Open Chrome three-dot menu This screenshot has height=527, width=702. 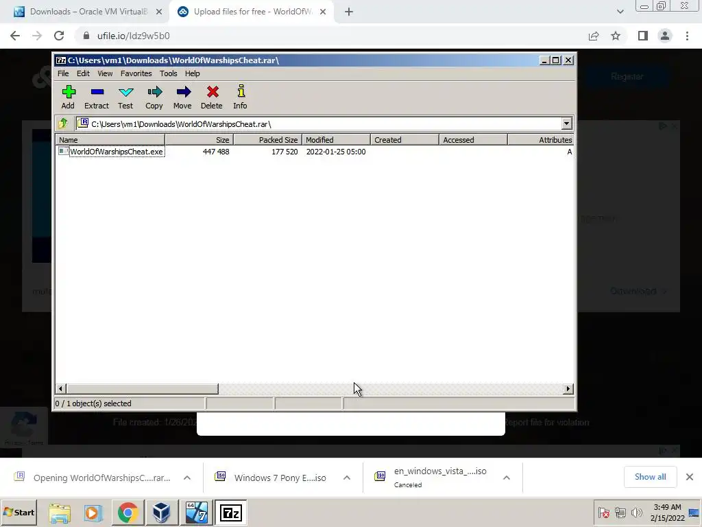tap(687, 36)
